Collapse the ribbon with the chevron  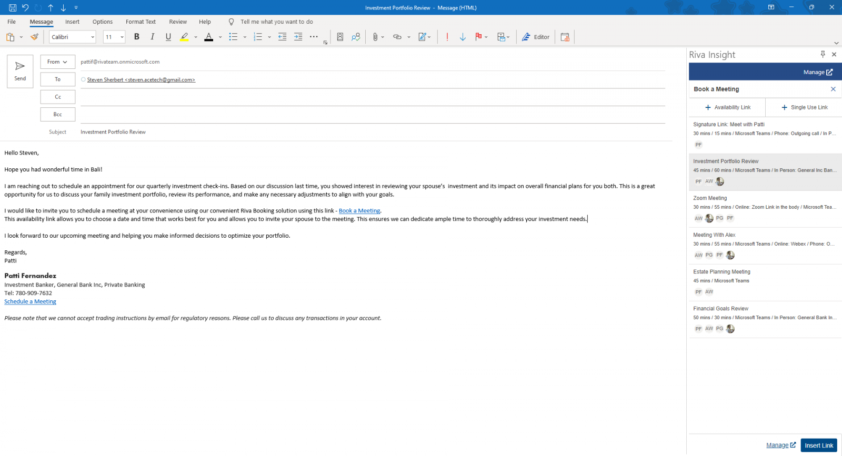(x=836, y=43)
